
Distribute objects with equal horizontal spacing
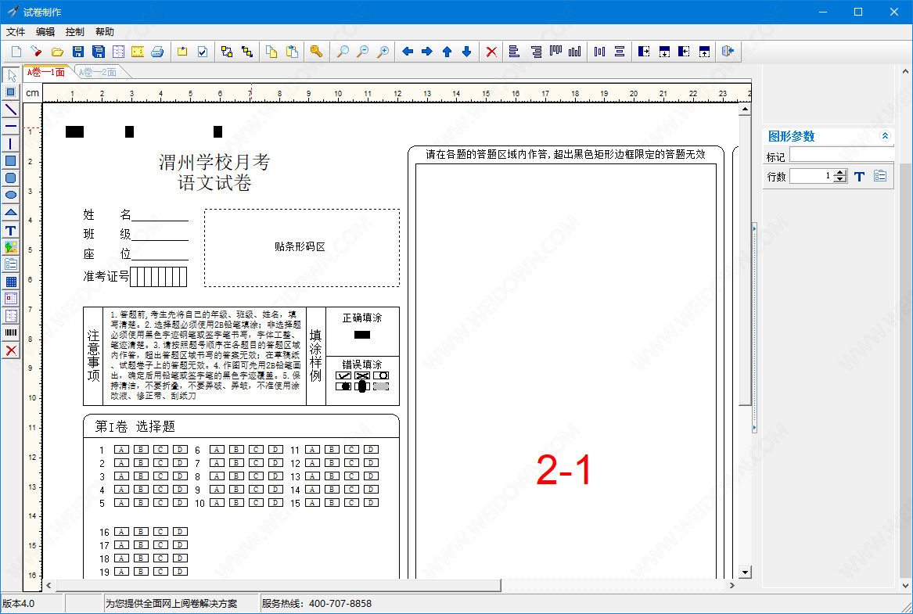click(x=600, y=52)
